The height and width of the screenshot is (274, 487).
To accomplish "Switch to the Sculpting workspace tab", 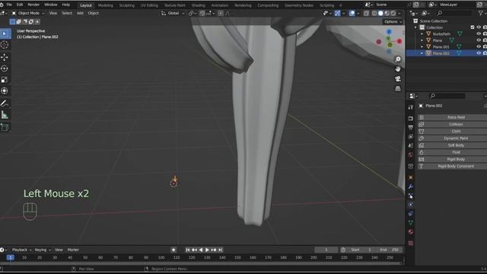I will pyautogui.click(x=127, y=5).
